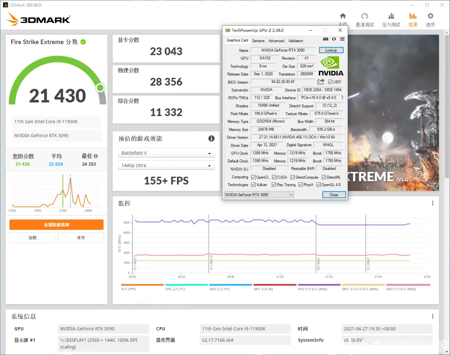This screenshot has width=450, height=355.
Task: Click the Driver Version field in GPU-Z
Action: (x=297, y=137)
